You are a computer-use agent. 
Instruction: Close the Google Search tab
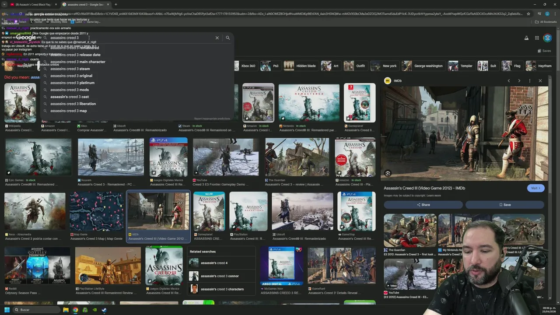tap(108, 4)
